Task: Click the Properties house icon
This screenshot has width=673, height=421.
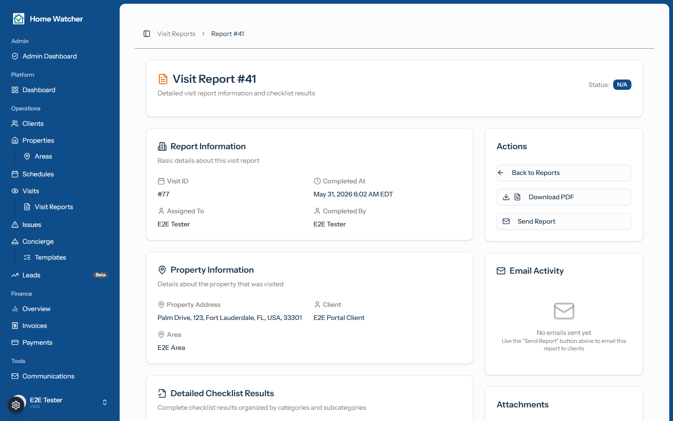Action: [x=15, y=140]
